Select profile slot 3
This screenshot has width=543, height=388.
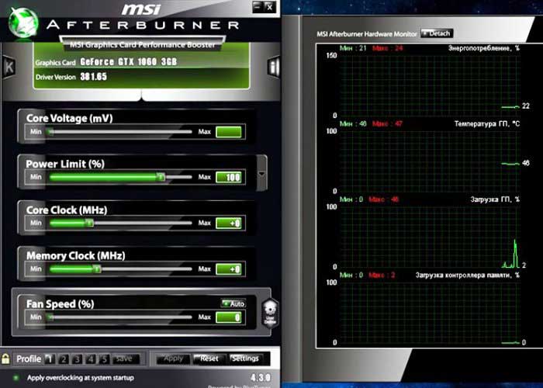pos(77,359)
